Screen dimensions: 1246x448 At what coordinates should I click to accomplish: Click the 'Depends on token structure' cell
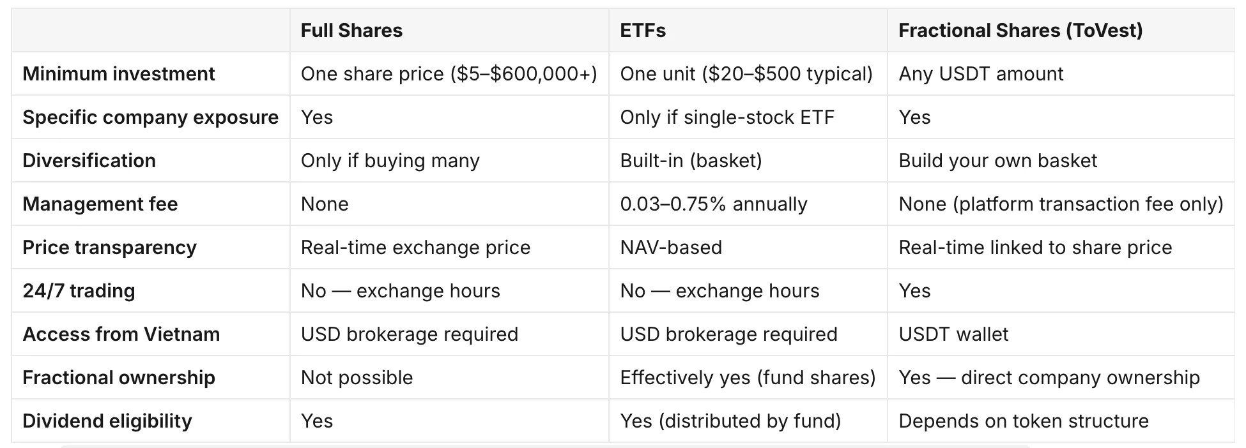(x=1024, y=421)
